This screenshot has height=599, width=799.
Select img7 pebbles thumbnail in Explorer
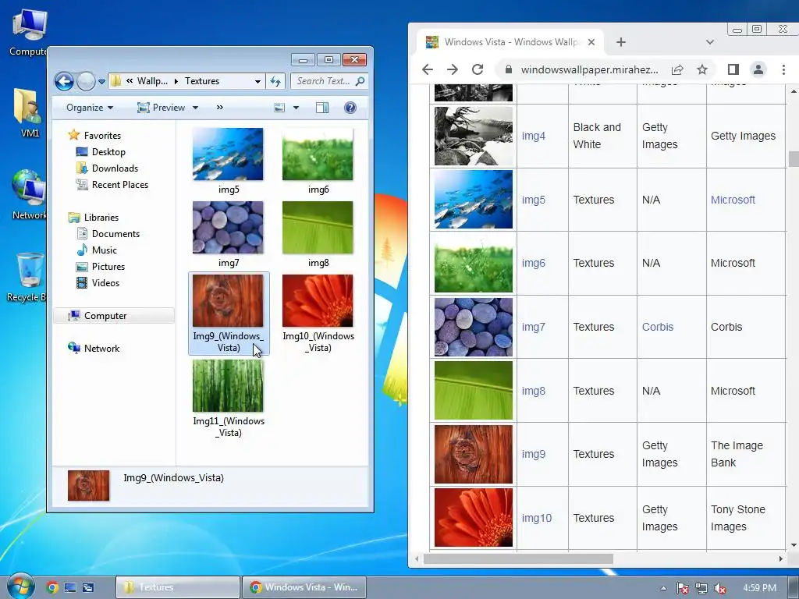click(x=228, y=228)
